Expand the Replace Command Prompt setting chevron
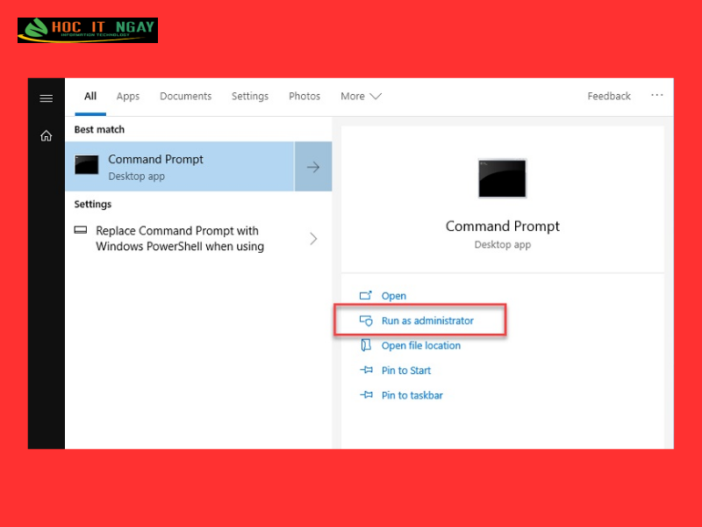The height and width of the screenshot is (527, 702). pyautogui.click(x=313, y=238)
